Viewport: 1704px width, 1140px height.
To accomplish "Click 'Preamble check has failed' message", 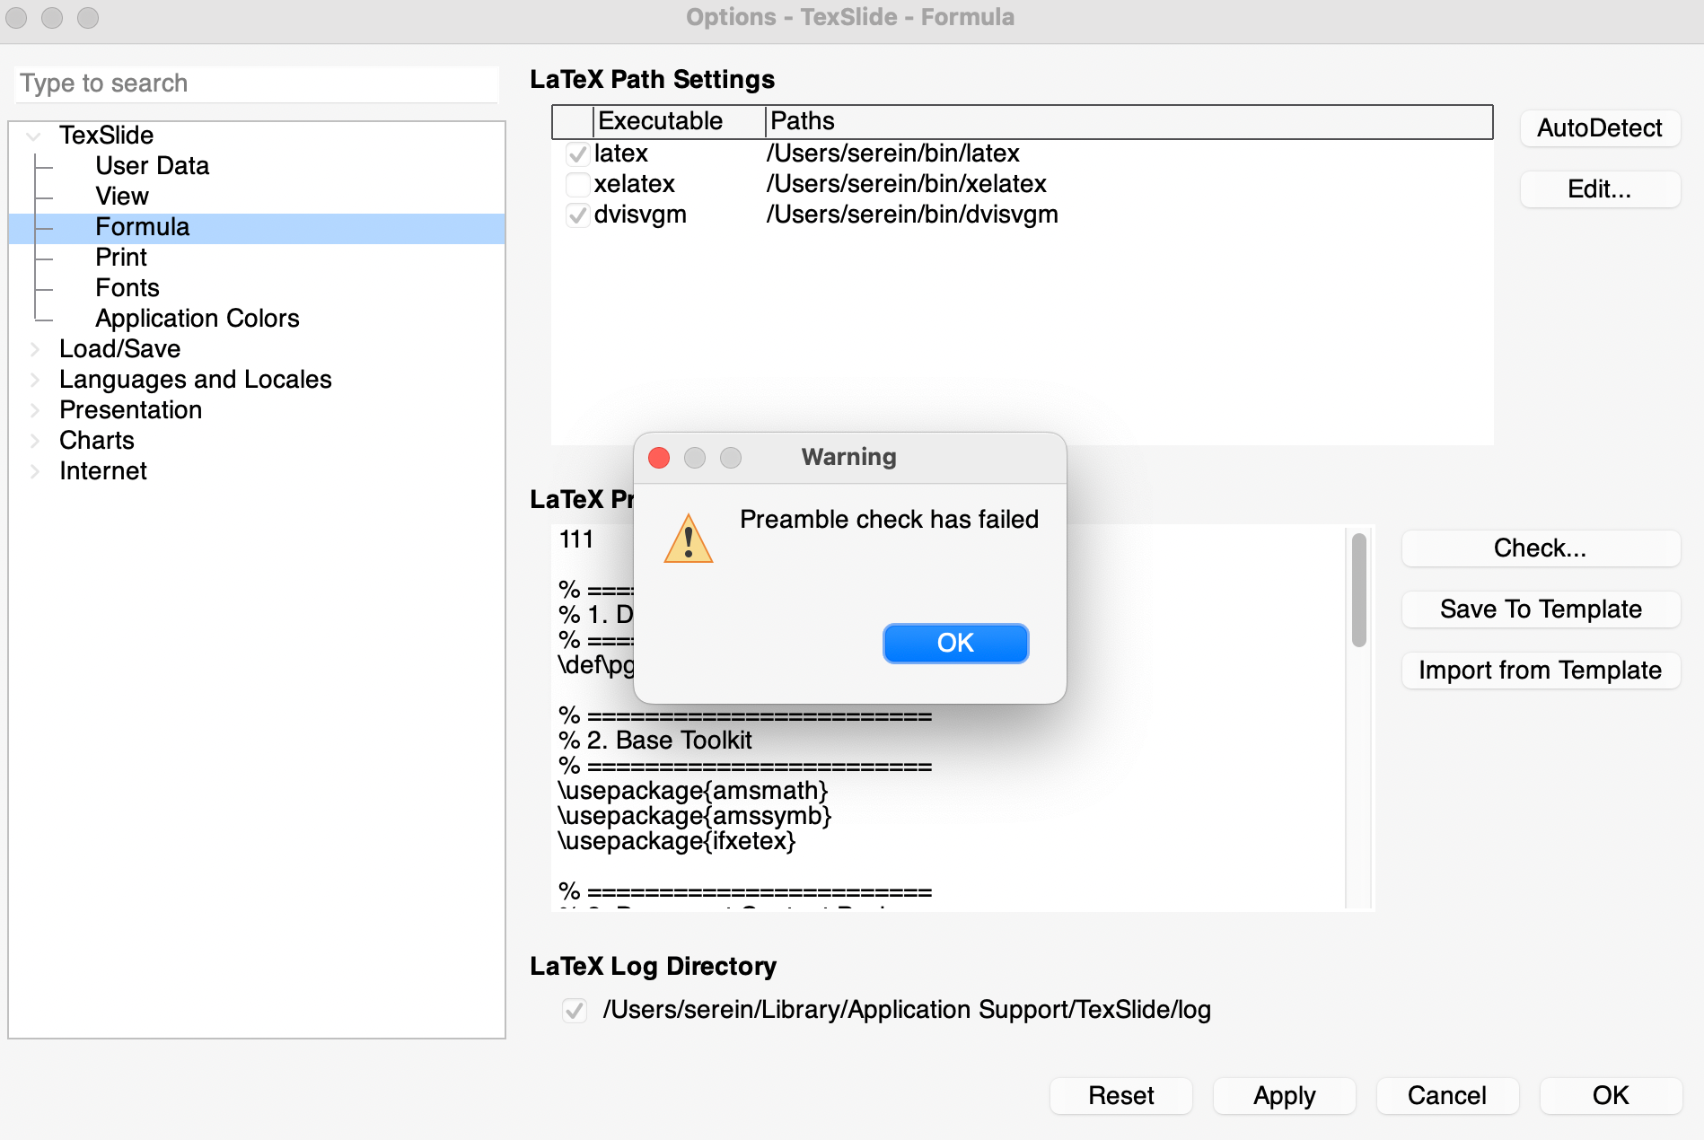I will click(x=889, y=520).
